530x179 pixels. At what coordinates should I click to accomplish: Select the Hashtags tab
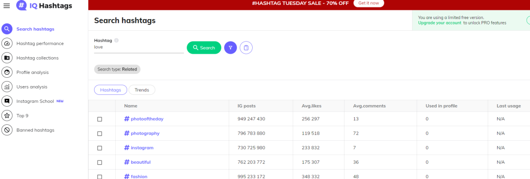click(110, 90)
